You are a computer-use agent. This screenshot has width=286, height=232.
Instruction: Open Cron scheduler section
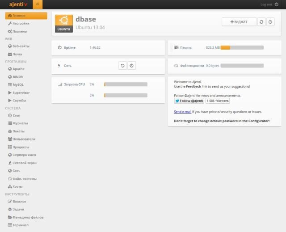coord(14,115)
